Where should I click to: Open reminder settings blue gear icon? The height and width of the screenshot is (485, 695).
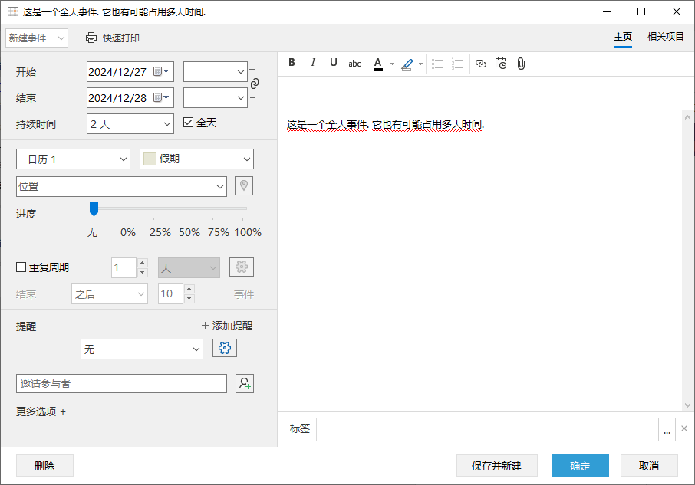(x=225, y=348)
